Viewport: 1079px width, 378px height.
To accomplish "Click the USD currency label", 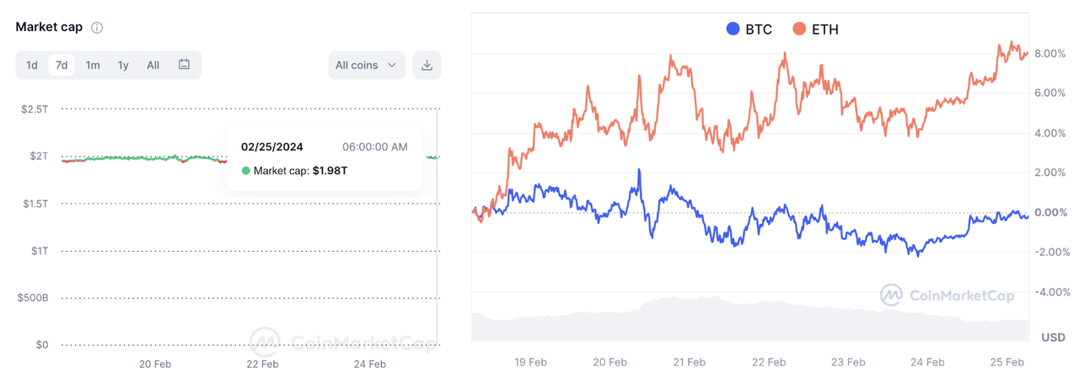I will (x=1053, y=337).
